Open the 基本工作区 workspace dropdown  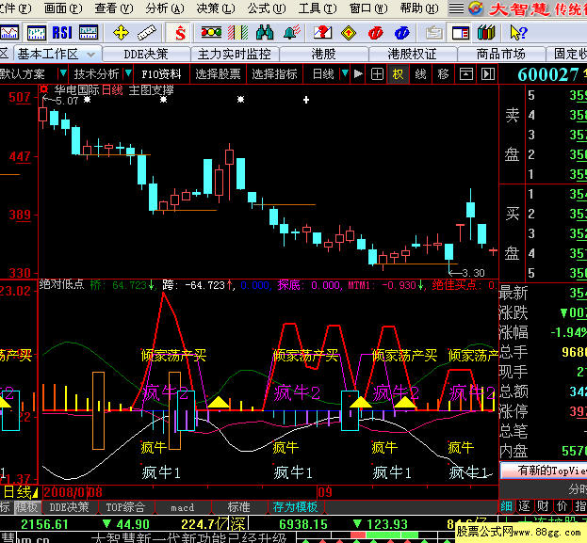pos(91,55)
